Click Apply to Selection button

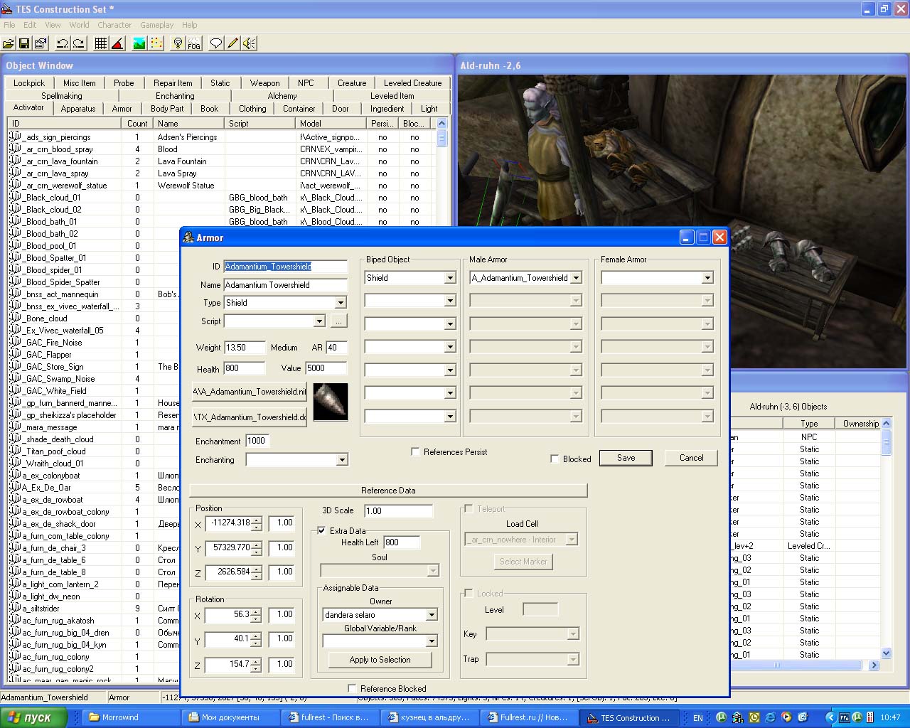click(380, 660)
